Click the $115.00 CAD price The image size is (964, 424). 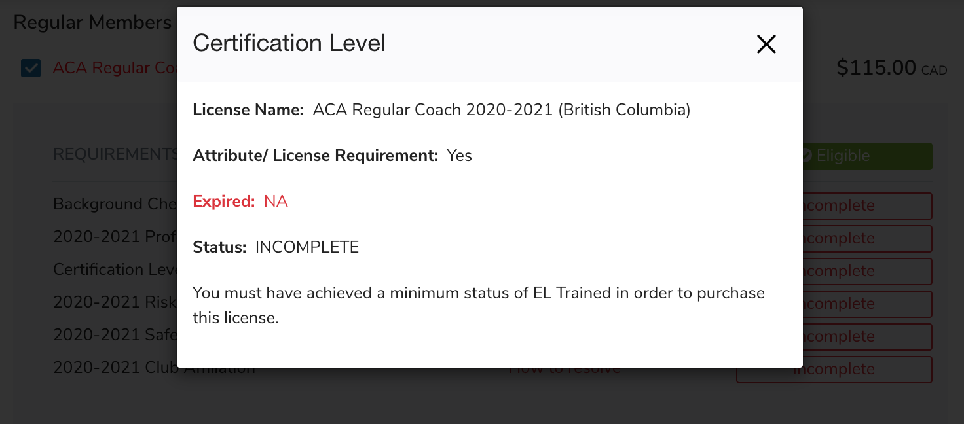pos(891,67)
